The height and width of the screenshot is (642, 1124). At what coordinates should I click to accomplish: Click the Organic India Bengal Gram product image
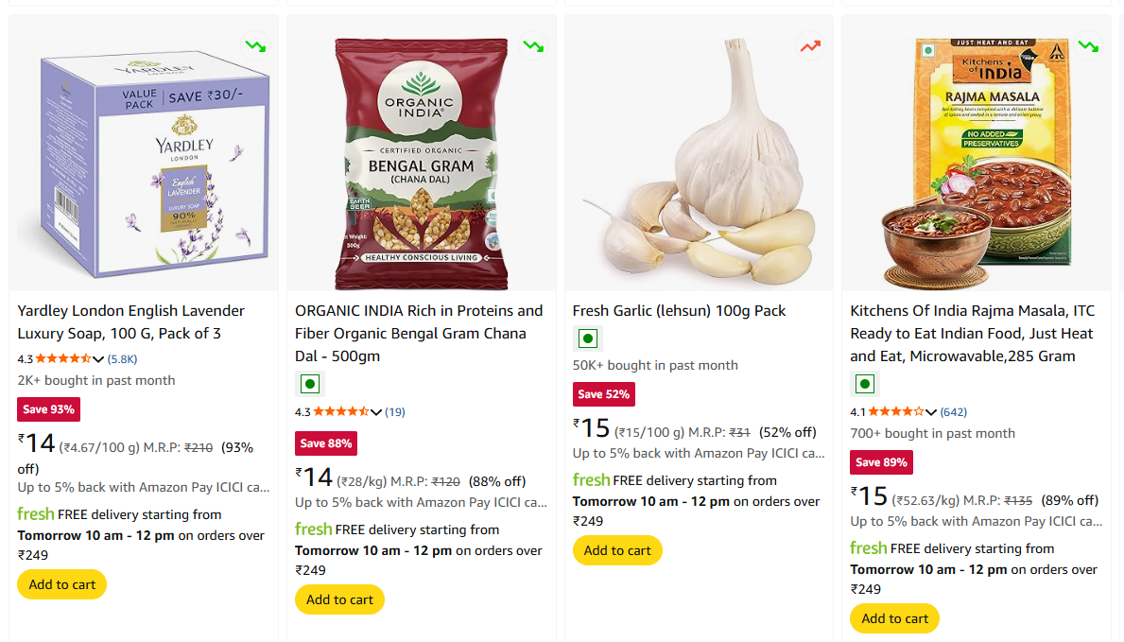pos(421,163)
